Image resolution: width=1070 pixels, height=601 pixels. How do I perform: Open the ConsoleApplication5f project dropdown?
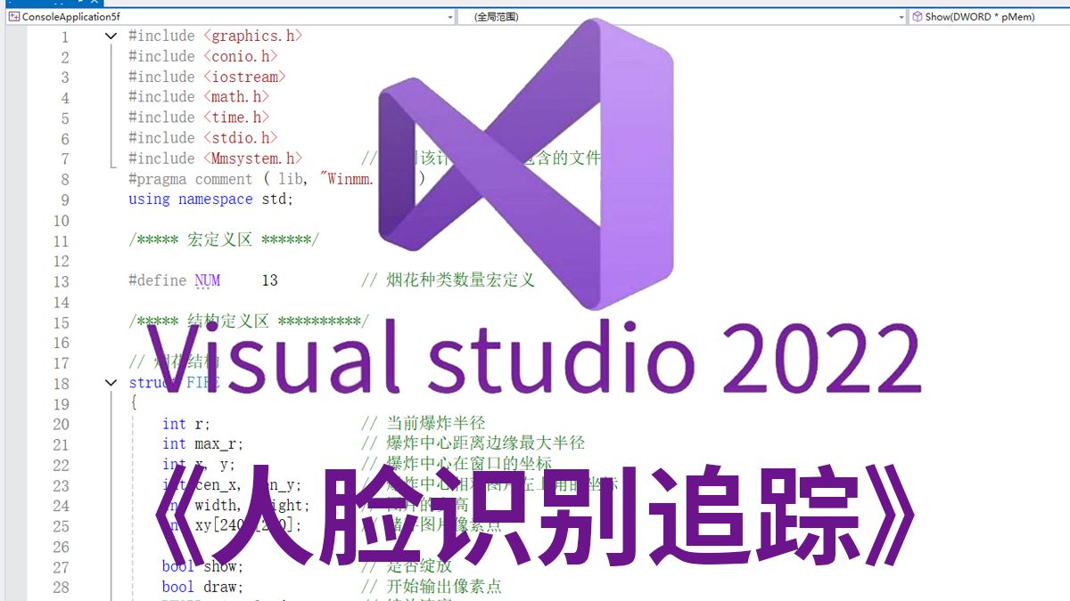pyautogui.click(x=231, y=16)
